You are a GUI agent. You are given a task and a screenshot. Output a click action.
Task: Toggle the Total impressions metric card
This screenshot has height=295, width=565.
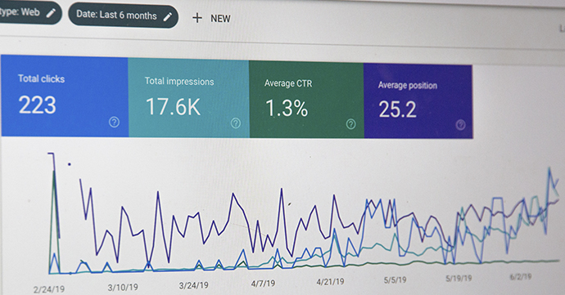click(x=188, y=98)
